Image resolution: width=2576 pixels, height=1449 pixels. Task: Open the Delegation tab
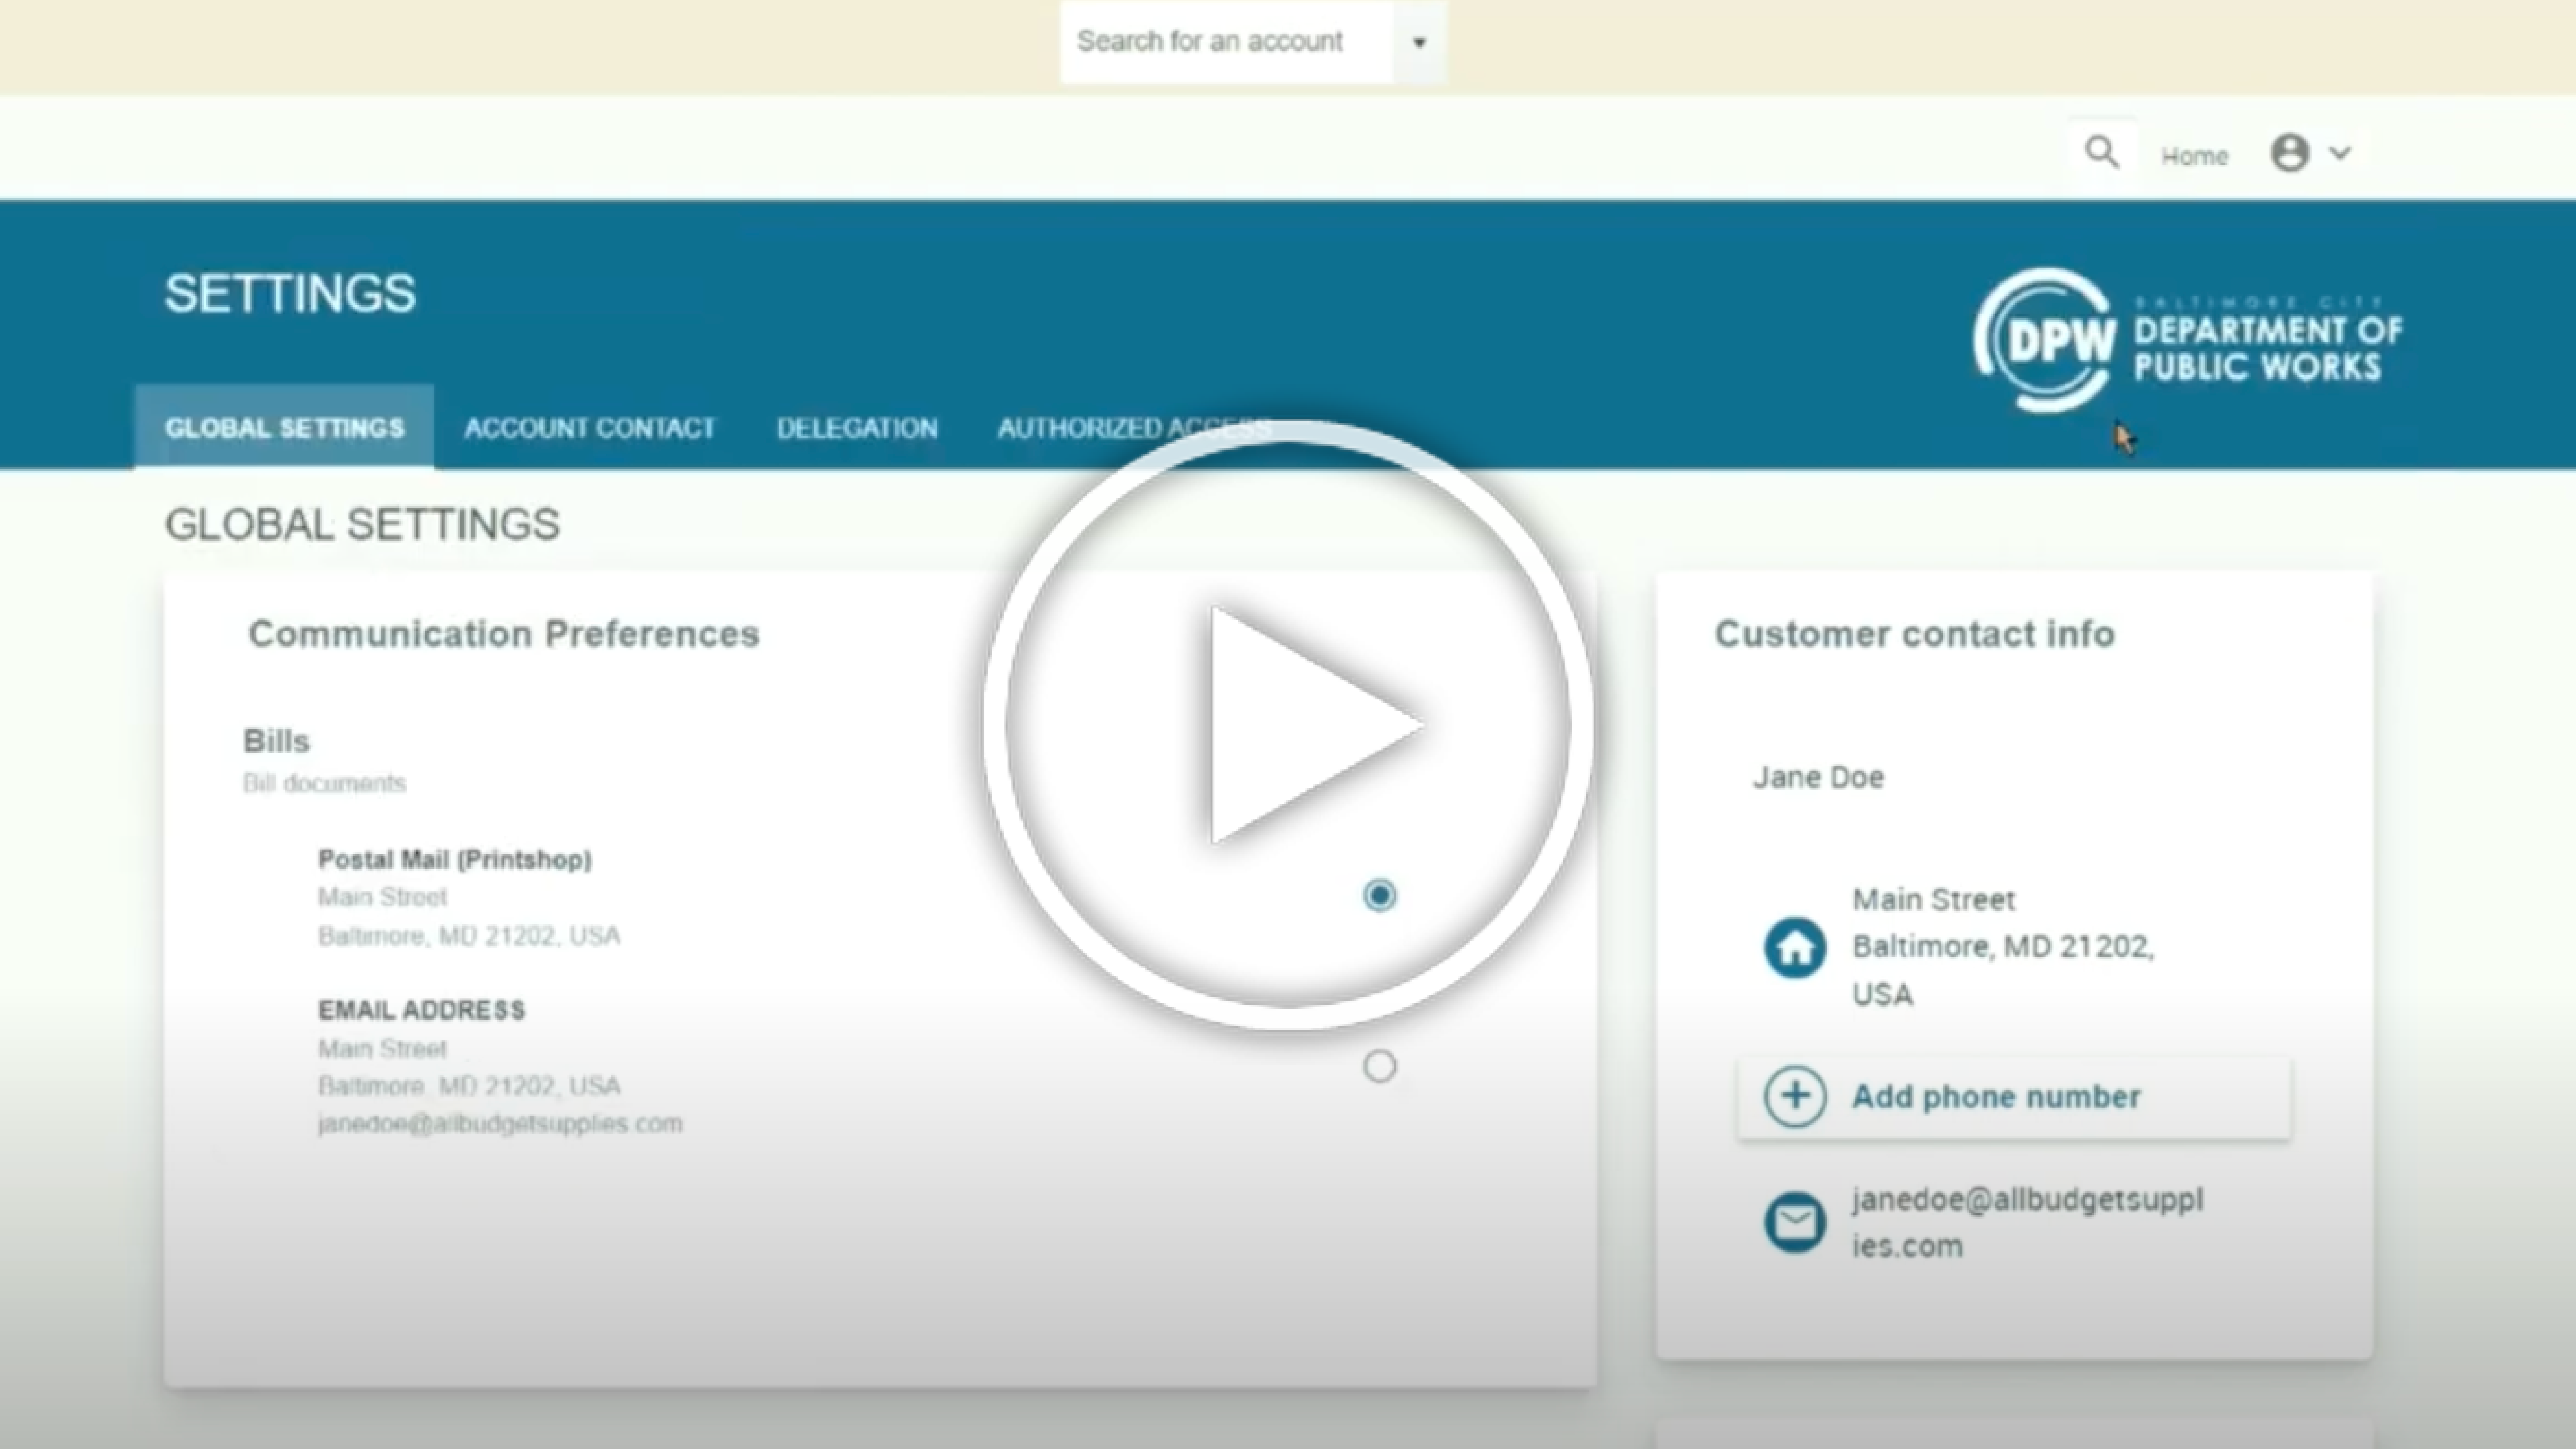(x=857, y=428)
